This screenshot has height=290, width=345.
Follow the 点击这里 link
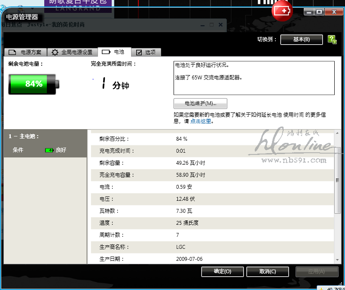pyautogui.click(x=201, y=121)
